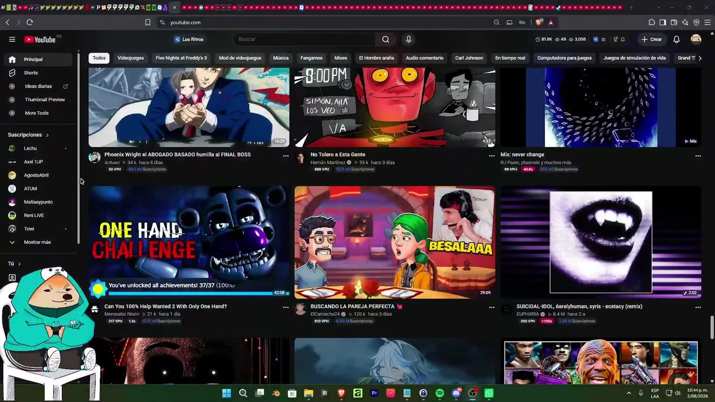The width and height of the screenshot is (715, 402).
Task: Click the YouTube search input field
Action: 306,39
